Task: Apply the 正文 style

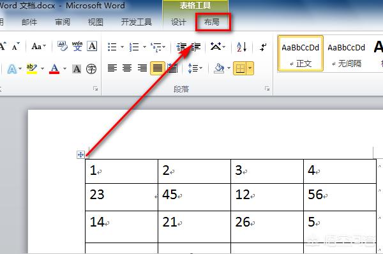Action: (301, 54)
